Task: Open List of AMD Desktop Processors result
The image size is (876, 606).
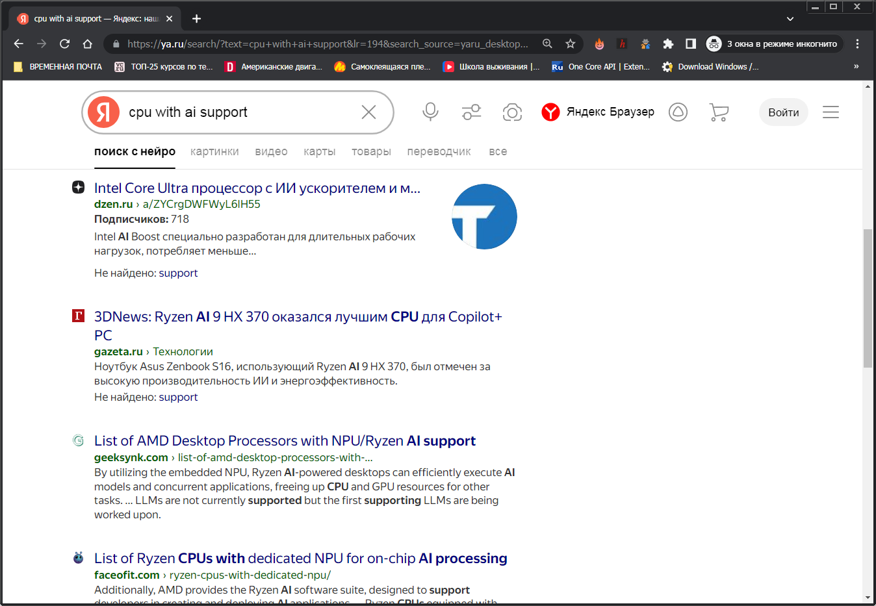Action: point(285,440)
